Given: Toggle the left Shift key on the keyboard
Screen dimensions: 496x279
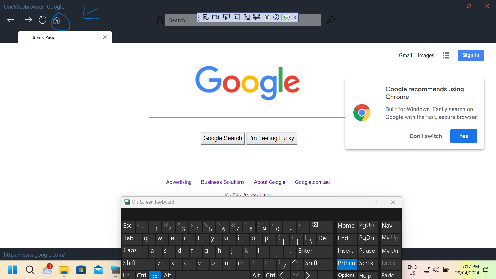Looking at the screenshot, I should coord(138,264).
